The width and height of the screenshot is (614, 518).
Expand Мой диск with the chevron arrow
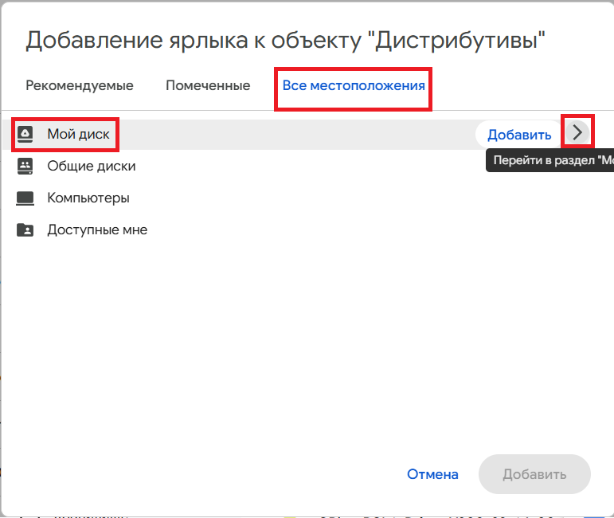tap(578, 134)
